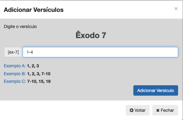The height and width of the screenshot is (120, 183).
Task: Focus the verse input containing 1-4
Action: coord(100,52)
